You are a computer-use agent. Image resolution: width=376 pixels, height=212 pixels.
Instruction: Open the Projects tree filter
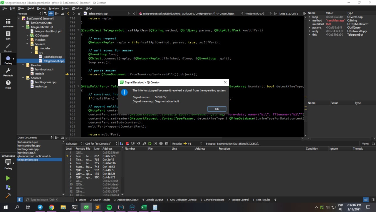tap(45, 14)
